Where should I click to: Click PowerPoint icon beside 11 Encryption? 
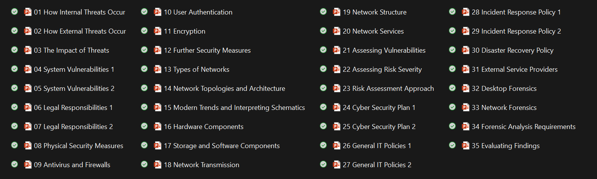click(158, 31)
